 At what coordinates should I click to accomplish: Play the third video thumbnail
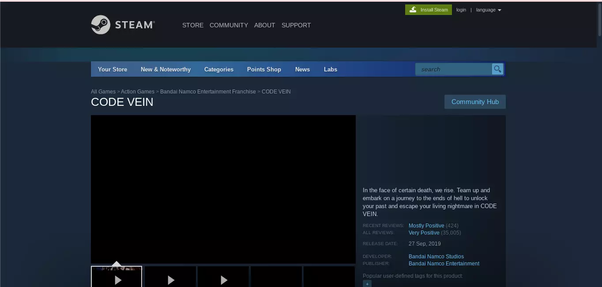coord(223,276)
